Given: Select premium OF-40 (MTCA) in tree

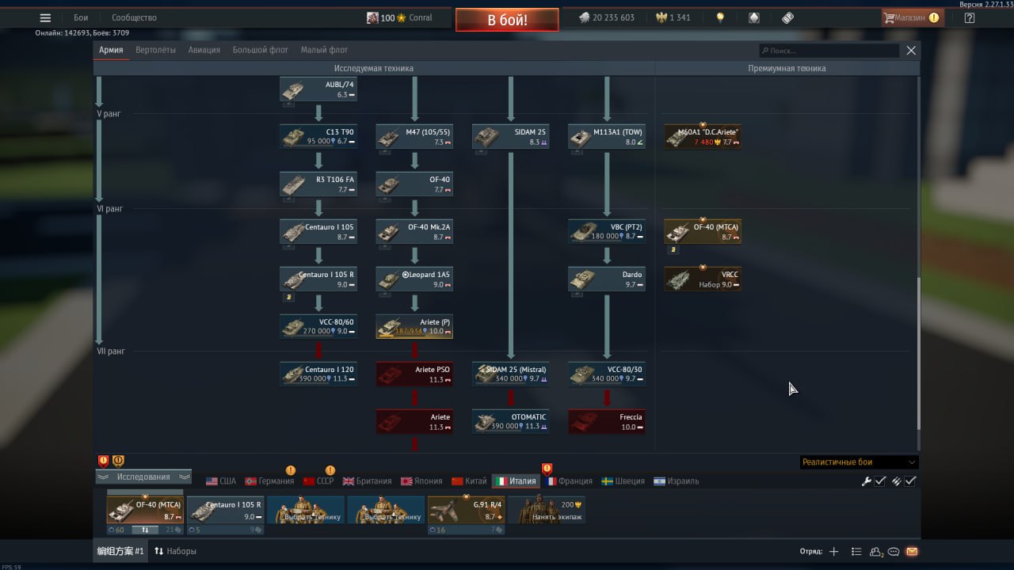Looking at the screenshot, I should point(703,232).
